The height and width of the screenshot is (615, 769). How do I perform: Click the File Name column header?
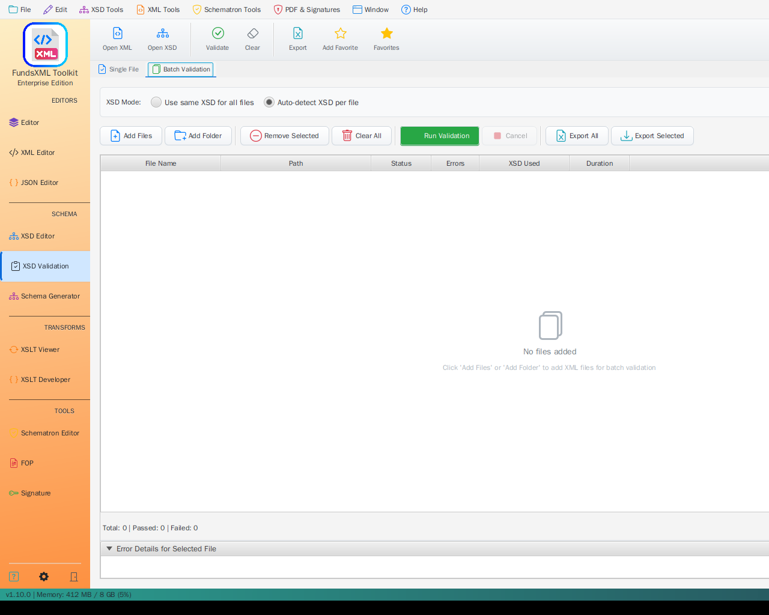(x=161, y=163)
